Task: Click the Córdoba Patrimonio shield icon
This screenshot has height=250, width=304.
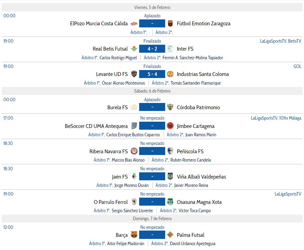Action: 170,107
